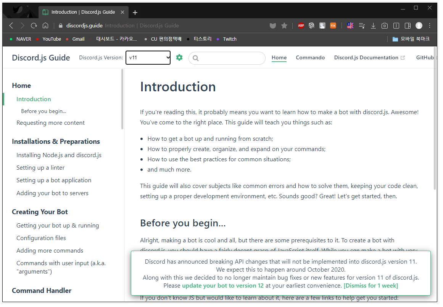Click the shield icon in address bar
The height and width of the screenshot is (307, 443).
click(x=273, y=25)
